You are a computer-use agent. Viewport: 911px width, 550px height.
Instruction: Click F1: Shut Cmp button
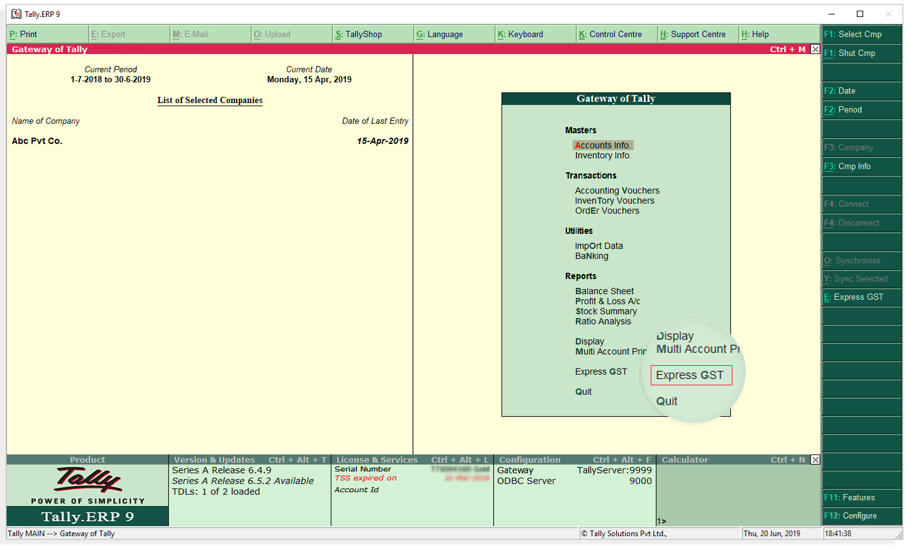pos(861,53)
